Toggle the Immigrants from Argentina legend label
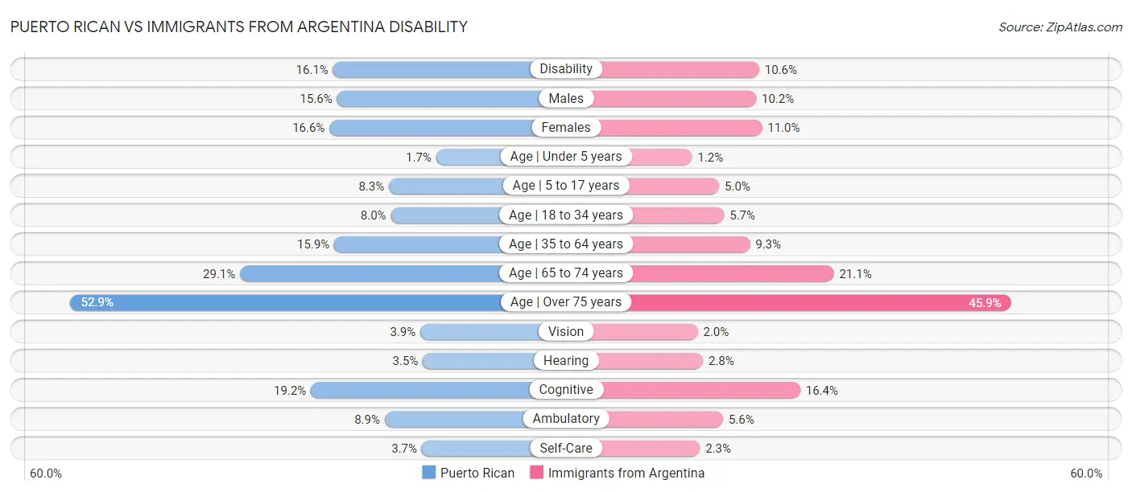The height and width of the screenshot is (492, 1132). point(626,473)
